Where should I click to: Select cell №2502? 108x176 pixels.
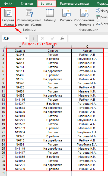pyautogui.click(x=20, y=124)
